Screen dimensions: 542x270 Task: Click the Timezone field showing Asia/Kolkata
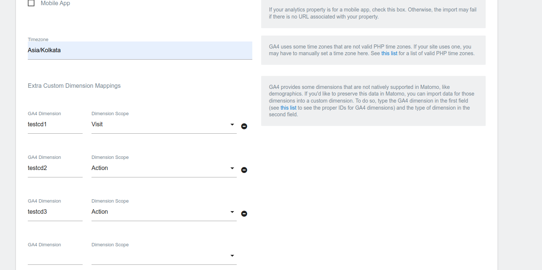[140, 50]
